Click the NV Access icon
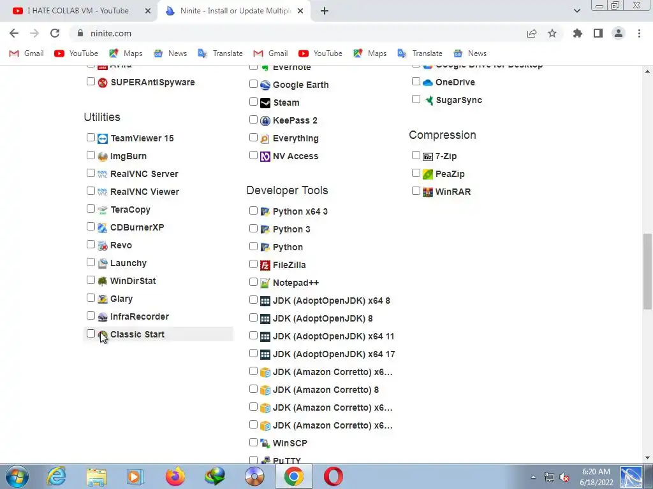The image size is (653, 489). pyautogui.click(x=265, y=157)
